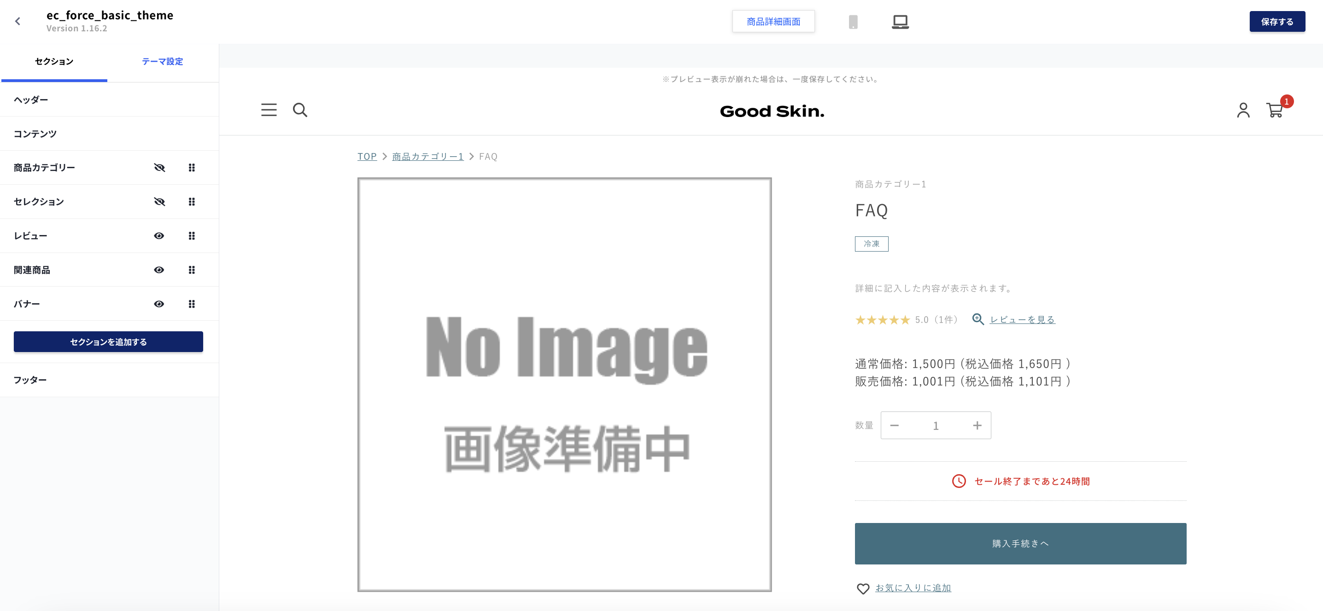
Task: Hide the レビュー section
Action: click(x=159, y=235)
